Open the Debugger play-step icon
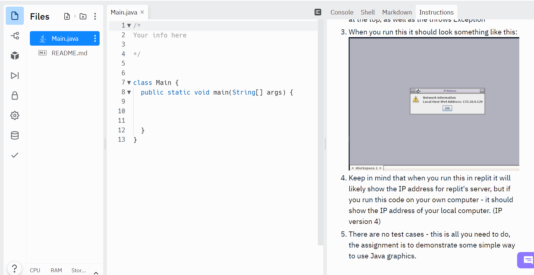Screen dimensions: 534x275 point(15,76)
